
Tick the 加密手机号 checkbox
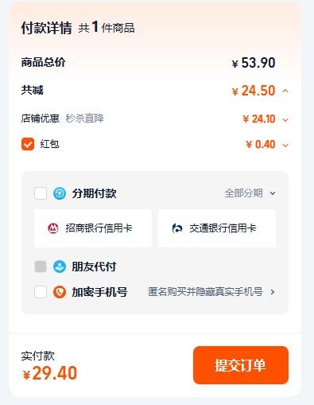click(x=41, y=292)
